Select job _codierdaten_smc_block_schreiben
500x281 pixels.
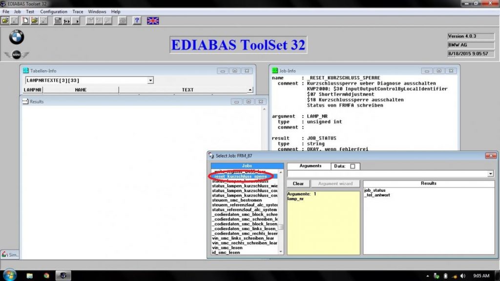245,215
